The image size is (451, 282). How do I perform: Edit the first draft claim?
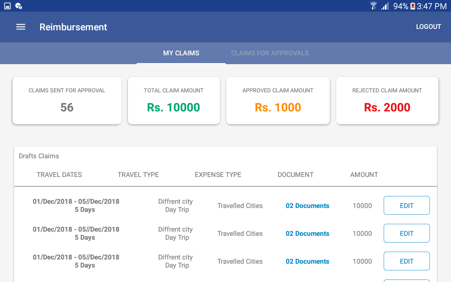(407, 206)
